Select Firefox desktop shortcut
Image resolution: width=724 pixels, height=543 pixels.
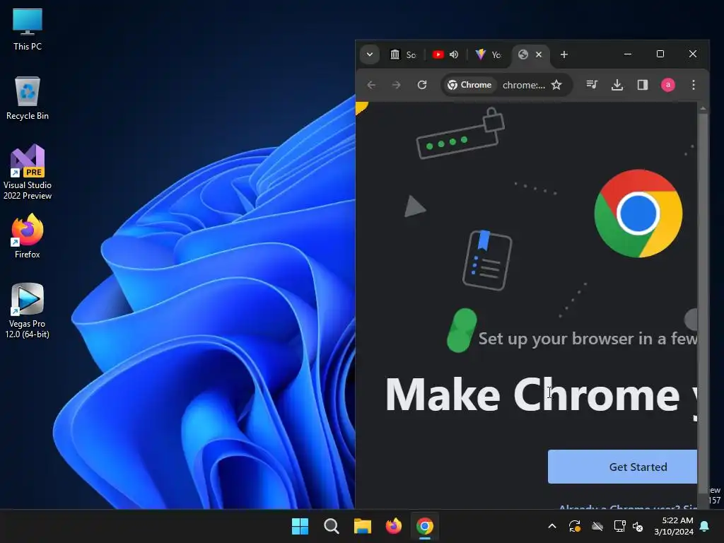(x=28, y=236)
